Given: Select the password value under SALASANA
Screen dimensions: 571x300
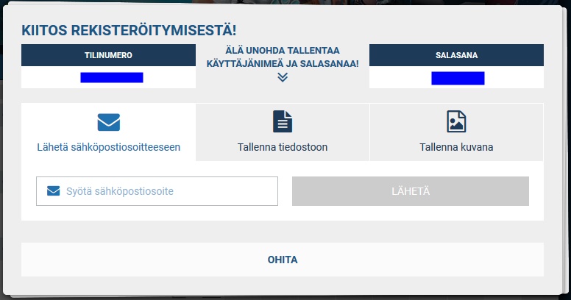Looking at the screenshot, I should 458,78.
